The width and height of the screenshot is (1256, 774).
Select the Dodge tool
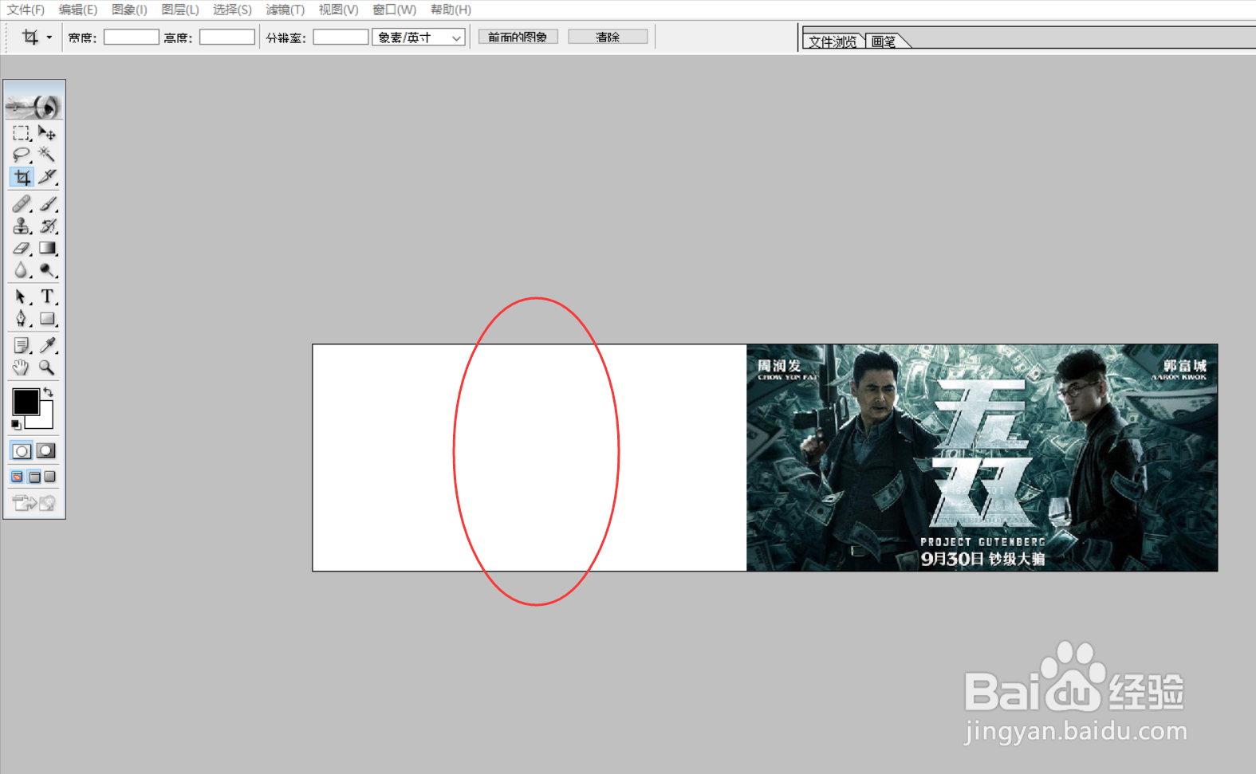47,271
